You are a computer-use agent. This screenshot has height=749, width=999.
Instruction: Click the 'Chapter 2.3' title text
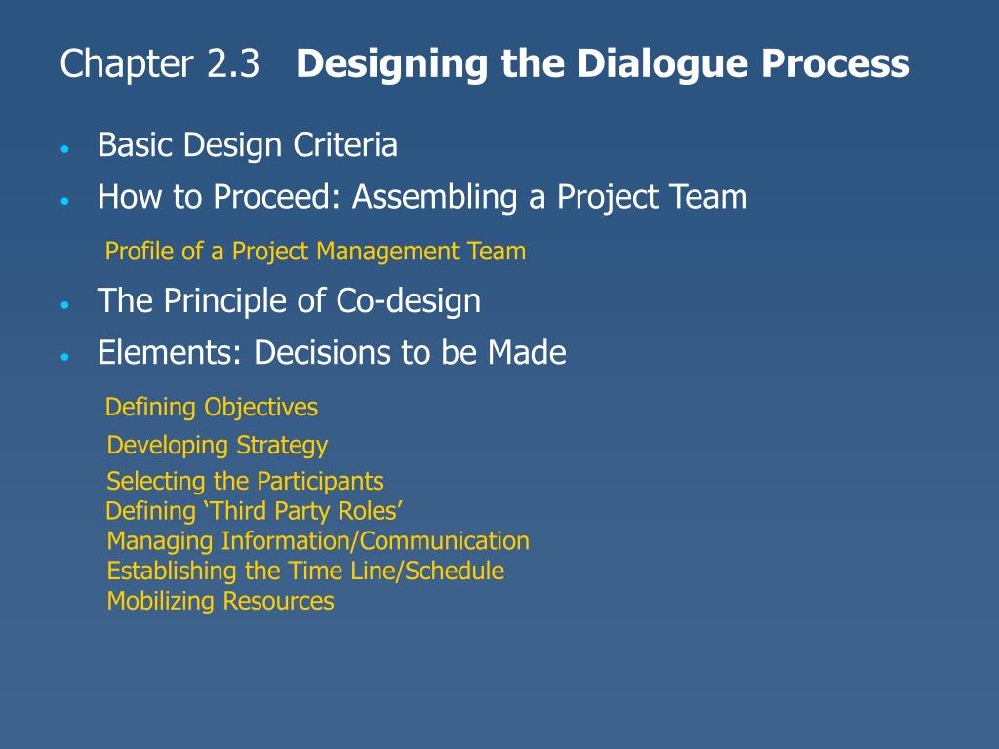click(x=159, y=65)
